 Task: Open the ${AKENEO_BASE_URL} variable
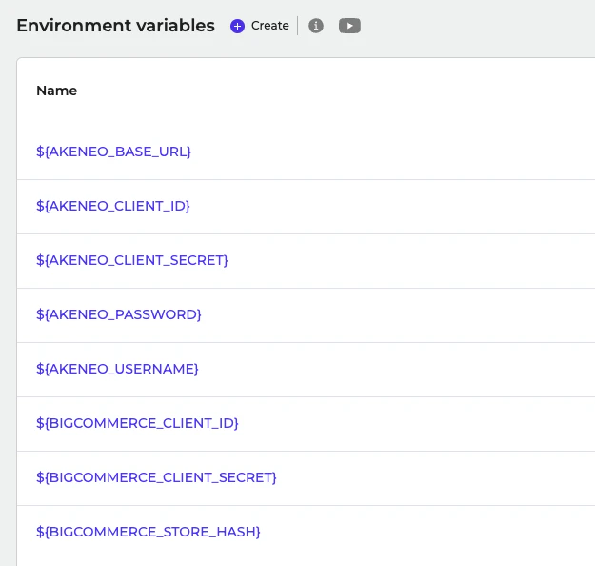point(113,152)
